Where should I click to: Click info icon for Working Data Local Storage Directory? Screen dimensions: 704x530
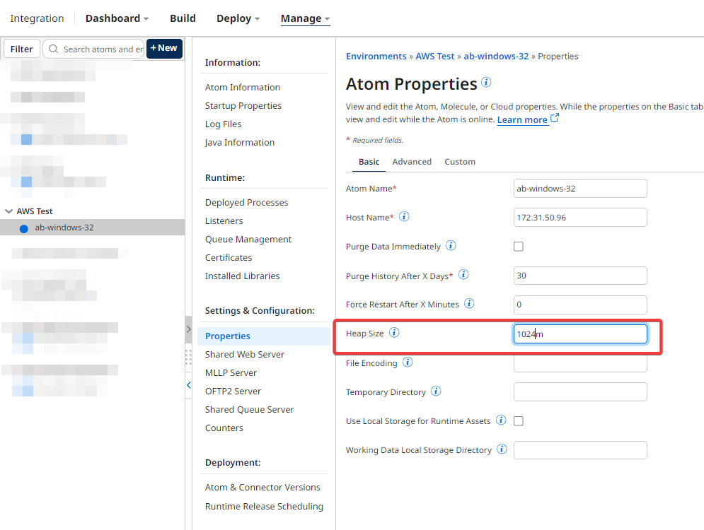pos(502,449)
